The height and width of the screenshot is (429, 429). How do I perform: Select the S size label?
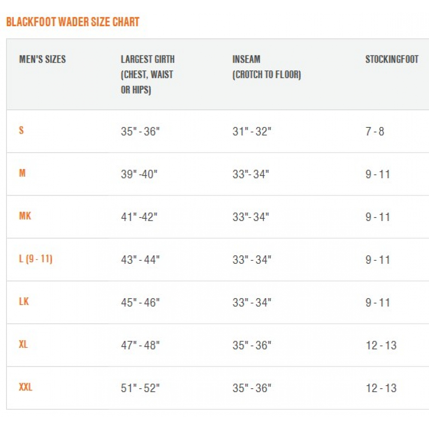point(21,130)
